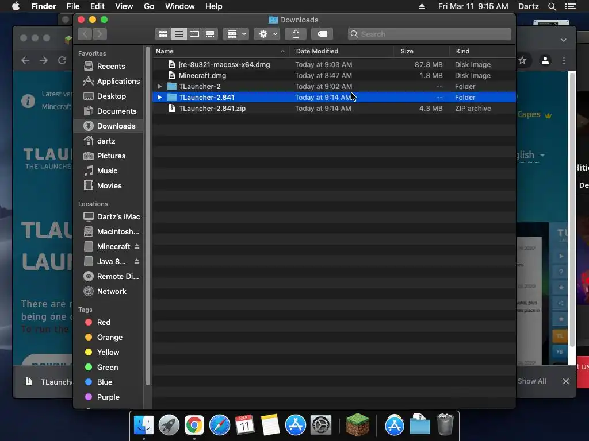Open Google Chrome from the Dock
Viewport: 589px width, 441px height.
tap(194, 425)
